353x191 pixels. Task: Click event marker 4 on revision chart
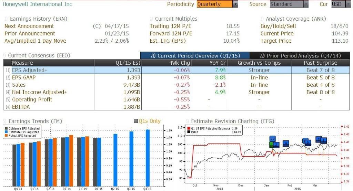286,144
